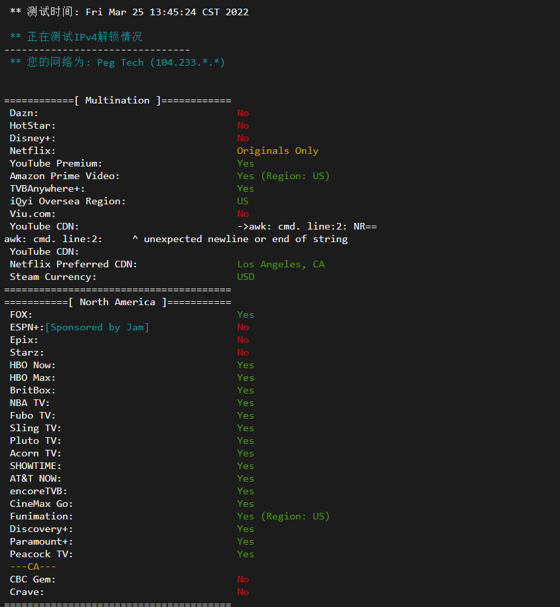560x607 pixels.
Task: Click the CBC Gem label
Action: tap(33, 579)
